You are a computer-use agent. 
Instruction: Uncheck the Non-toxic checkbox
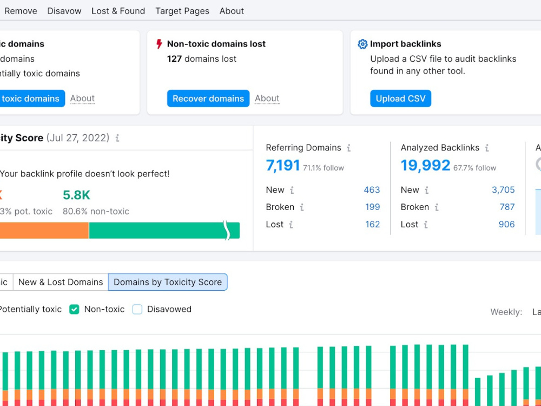(x=74, y=309)
